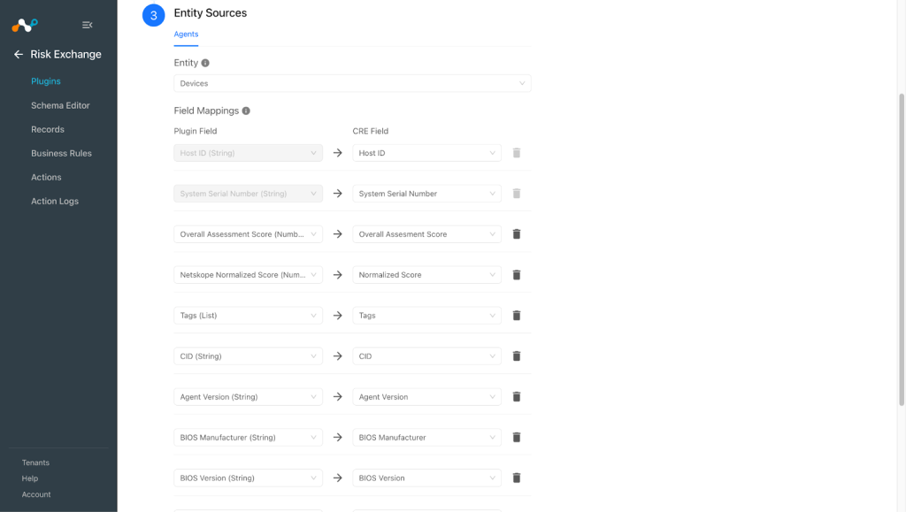Click the Field Mappings info icon
This screenshot has width=906, height=512.
tap(246, 111)
